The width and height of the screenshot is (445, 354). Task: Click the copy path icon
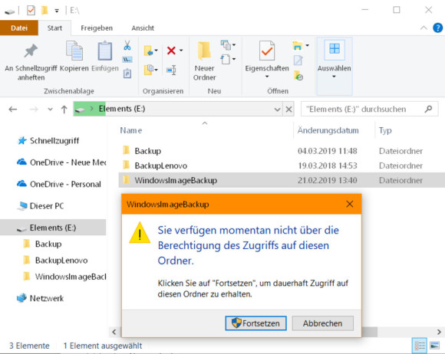(x=127, y=60)
